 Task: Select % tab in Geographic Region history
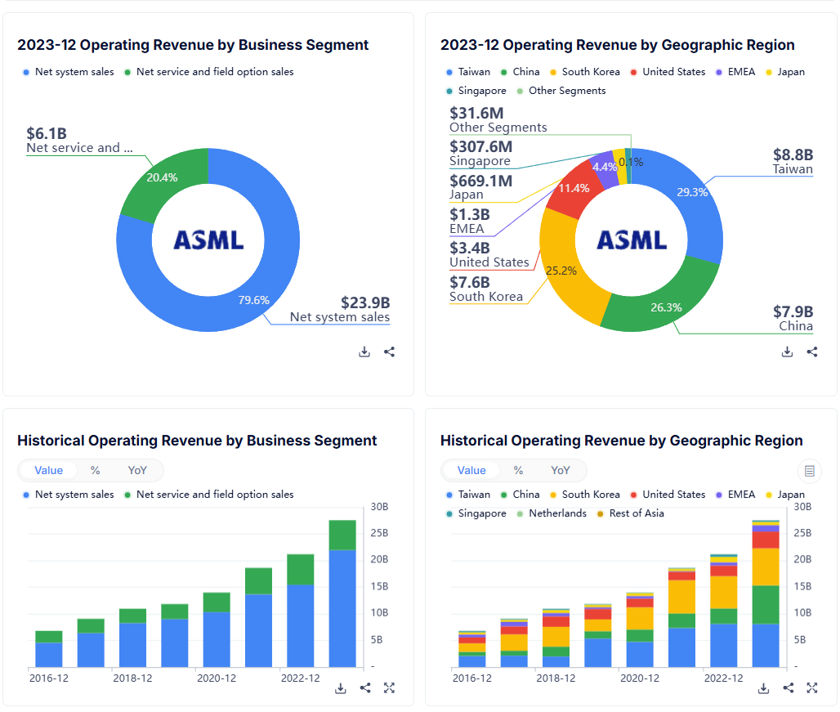coord(518,470)
